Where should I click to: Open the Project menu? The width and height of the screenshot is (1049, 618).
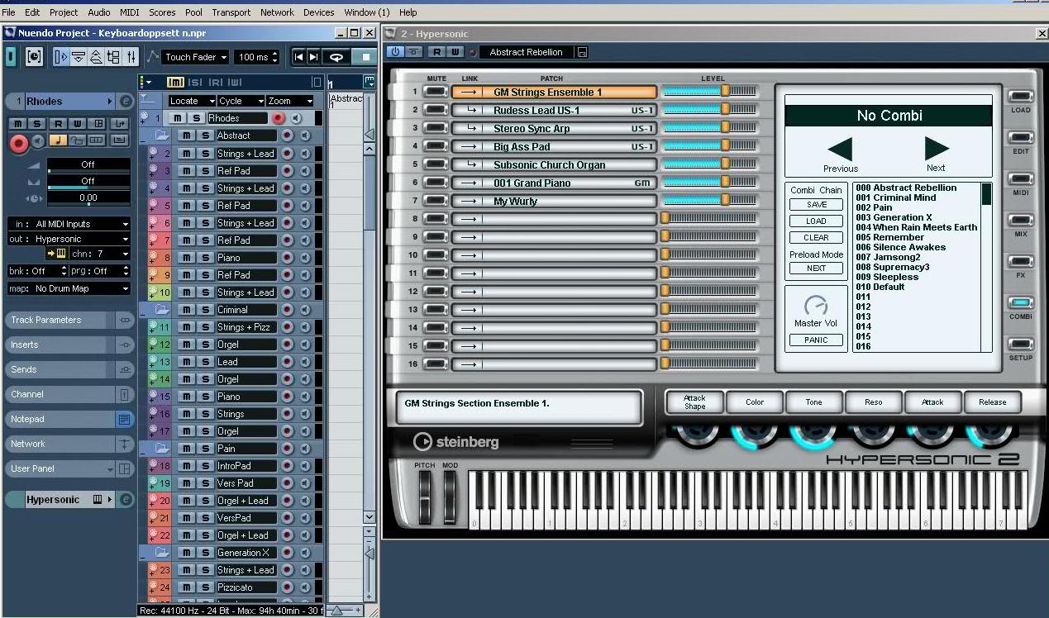(64, 12)
